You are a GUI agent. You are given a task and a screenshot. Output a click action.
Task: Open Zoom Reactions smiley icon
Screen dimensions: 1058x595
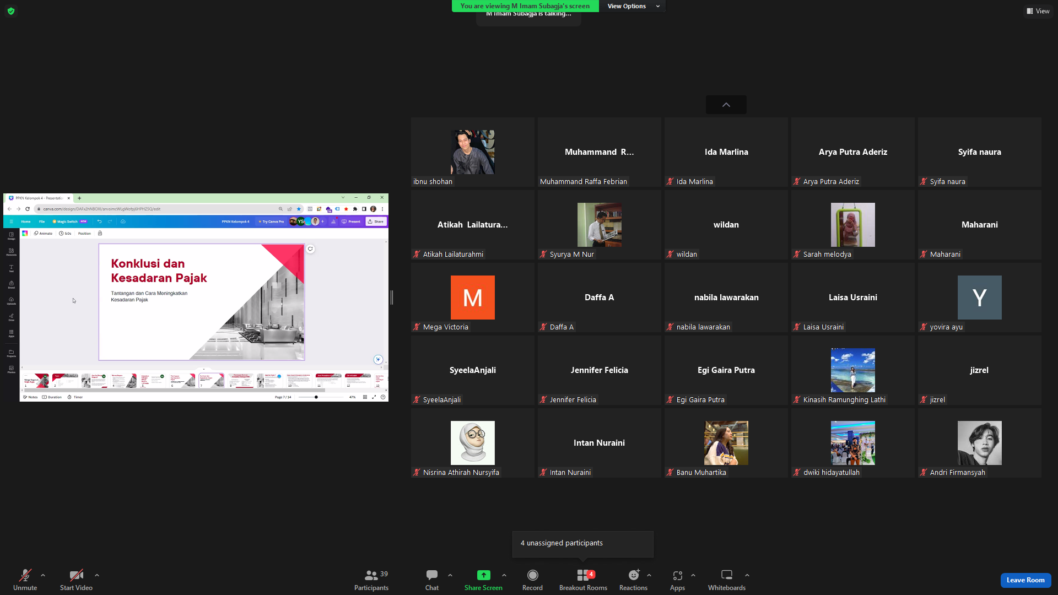(x=634, y=575)
